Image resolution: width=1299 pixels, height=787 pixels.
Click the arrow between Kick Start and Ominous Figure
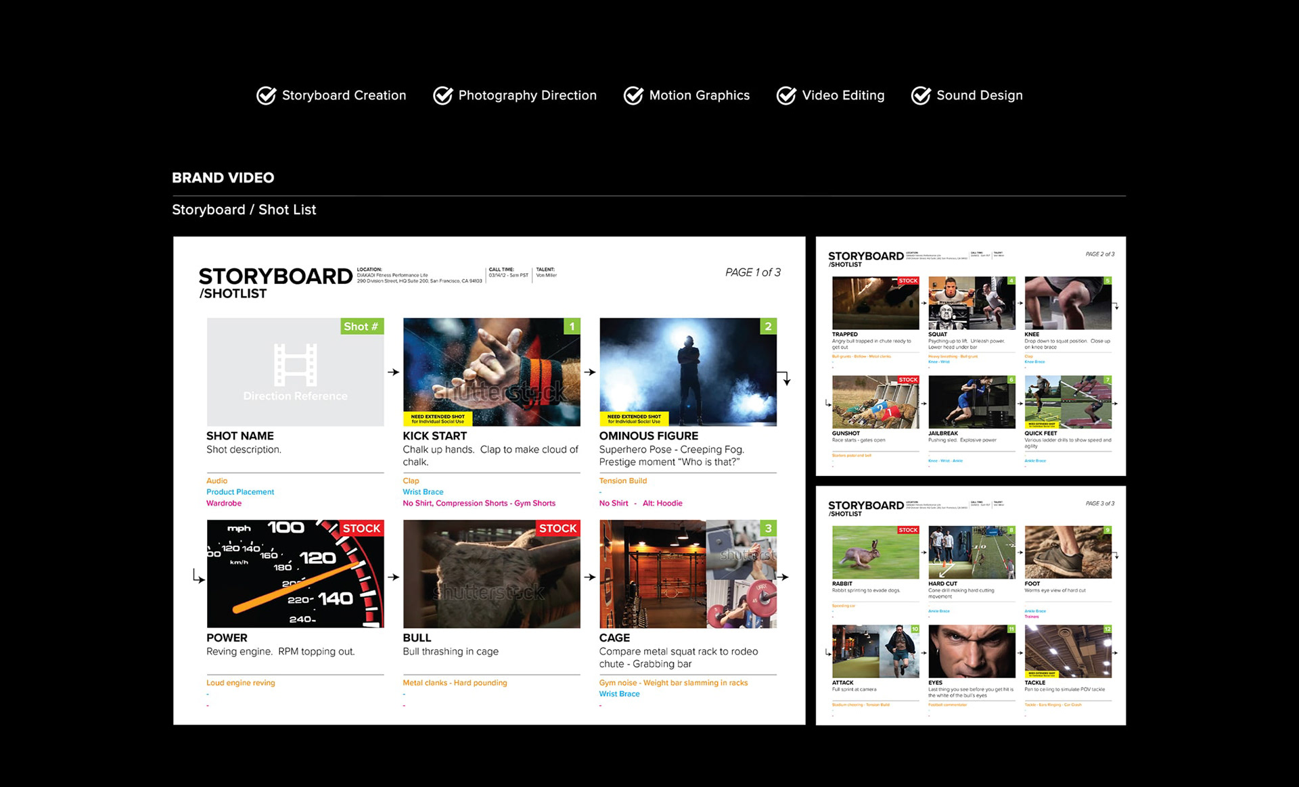click(590, 372)
